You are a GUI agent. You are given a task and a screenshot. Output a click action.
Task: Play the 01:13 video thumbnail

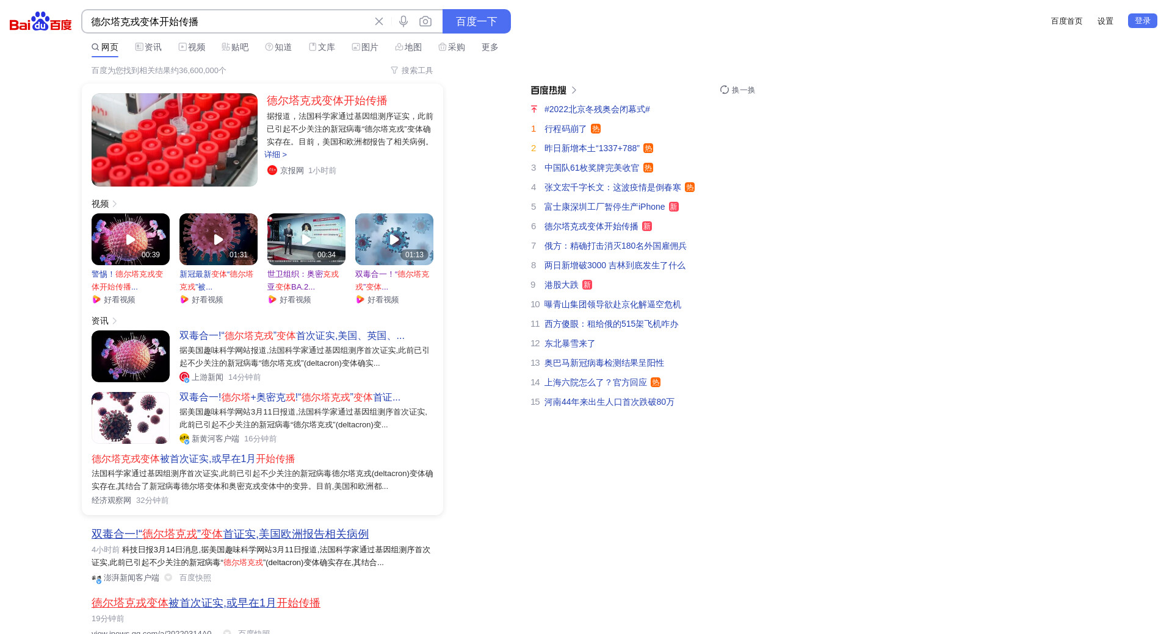point(394,239)
